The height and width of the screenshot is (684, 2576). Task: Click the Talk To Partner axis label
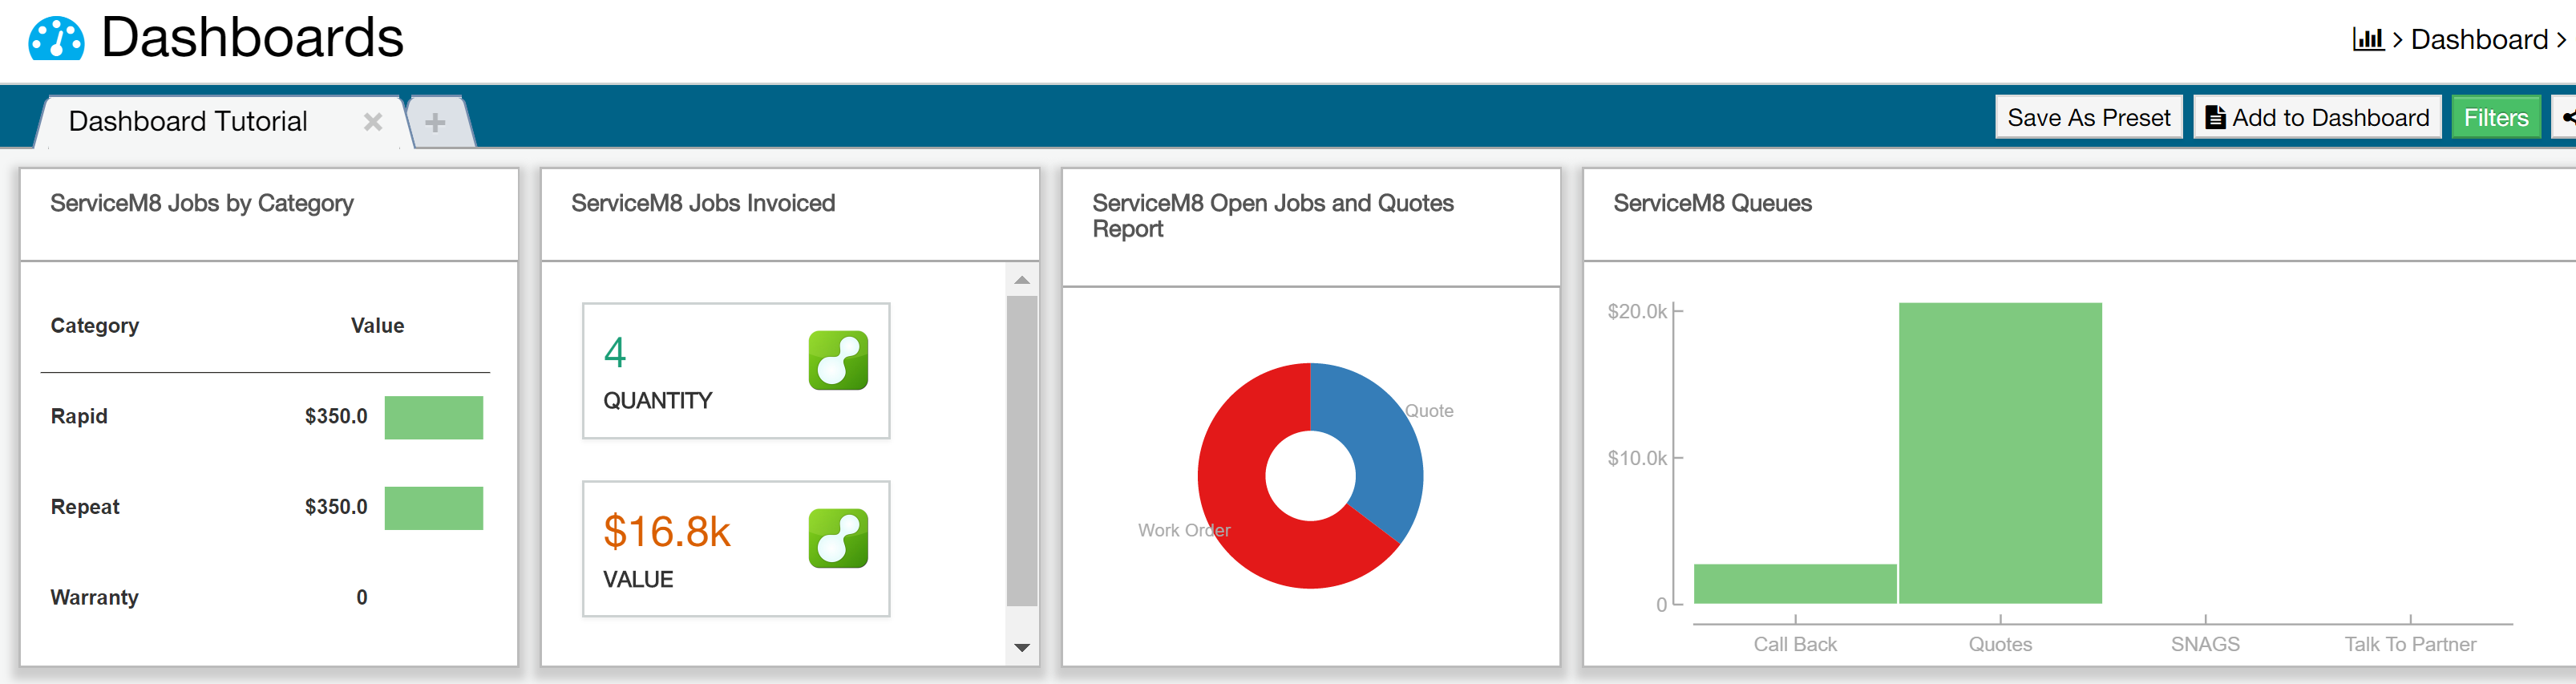(x=2410, y=645)
